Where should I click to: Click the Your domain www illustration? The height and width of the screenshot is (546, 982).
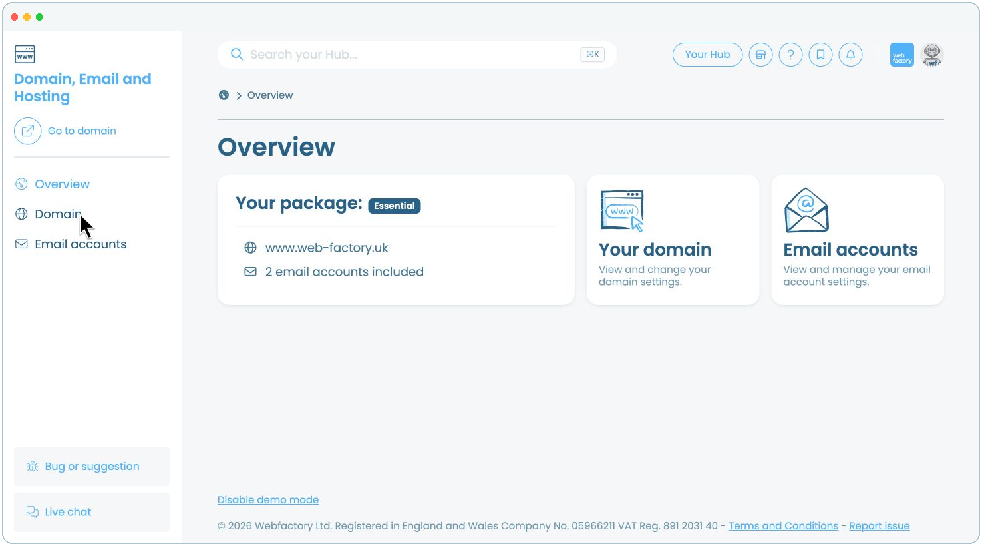click(x=622, y=210)
